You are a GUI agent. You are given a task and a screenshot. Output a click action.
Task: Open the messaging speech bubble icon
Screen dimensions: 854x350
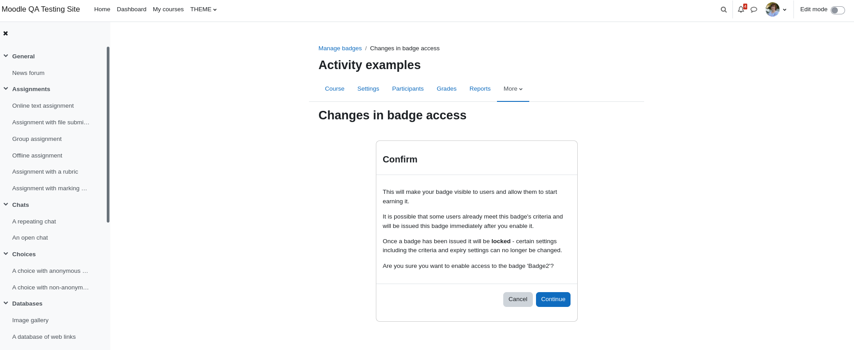click(754, 9)
